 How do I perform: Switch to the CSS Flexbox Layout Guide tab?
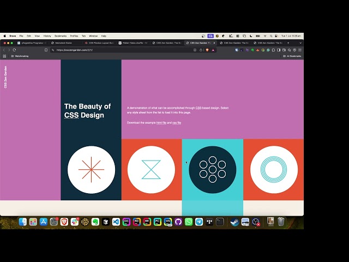click(x=100, y=43)
